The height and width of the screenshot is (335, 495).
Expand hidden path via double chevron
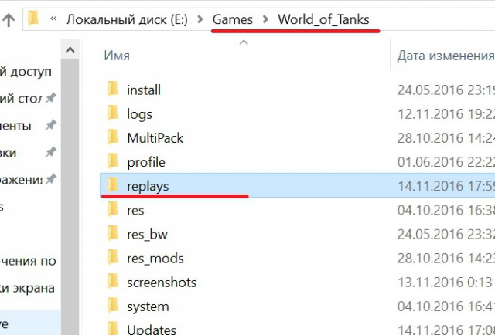[x=53, y=19]
